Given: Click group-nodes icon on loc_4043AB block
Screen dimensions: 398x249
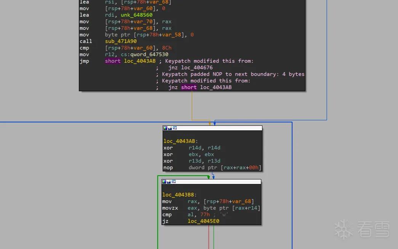Looking at the screenshot, I should 175,128.
